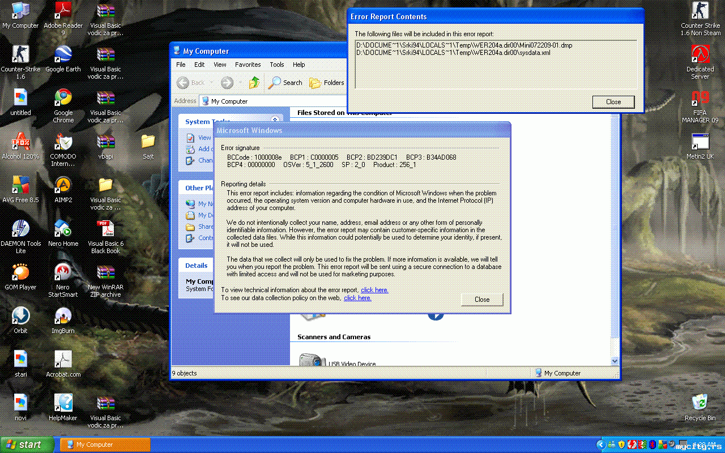Open the Recycle Bin

point(700,408)
